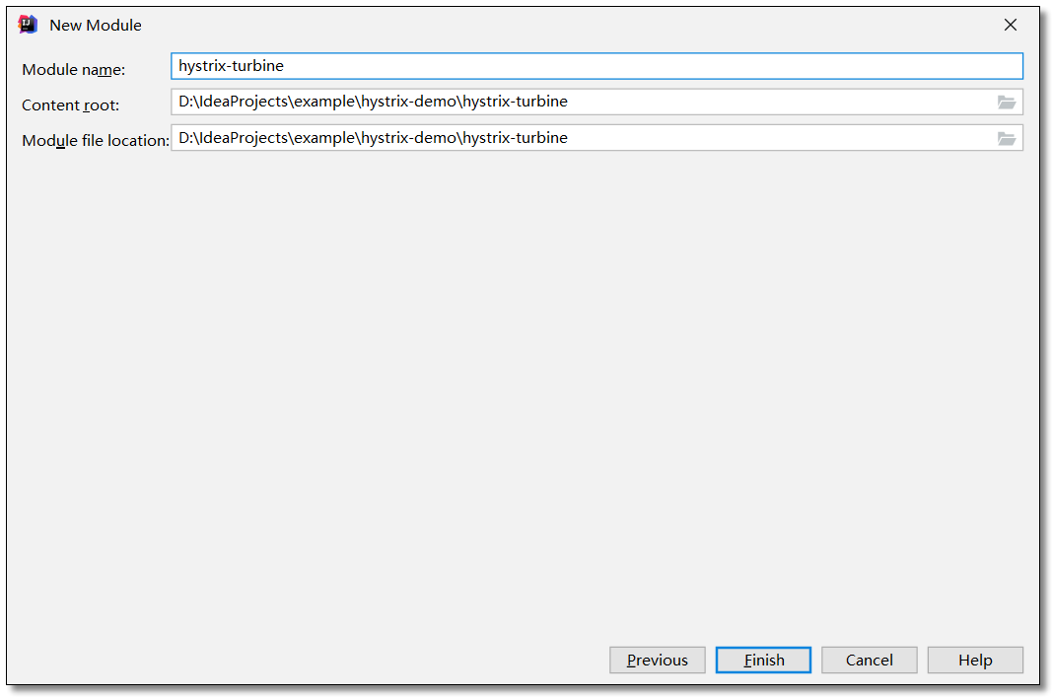This screenshot has height=697, width=1052.
Task: Click Finish to create the module
Action: 763,661
